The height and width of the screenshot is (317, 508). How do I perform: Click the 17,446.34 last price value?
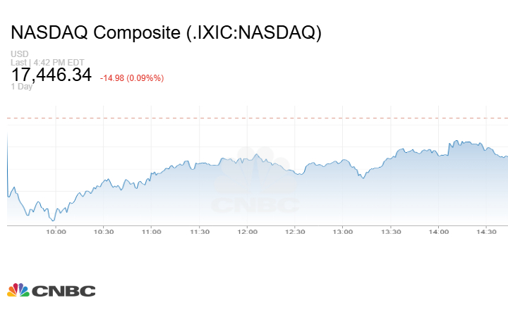click(52, 74)
